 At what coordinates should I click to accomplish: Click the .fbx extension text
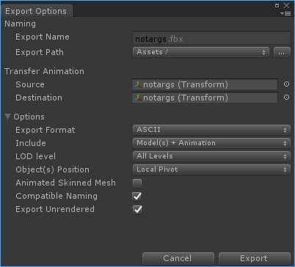175,39
